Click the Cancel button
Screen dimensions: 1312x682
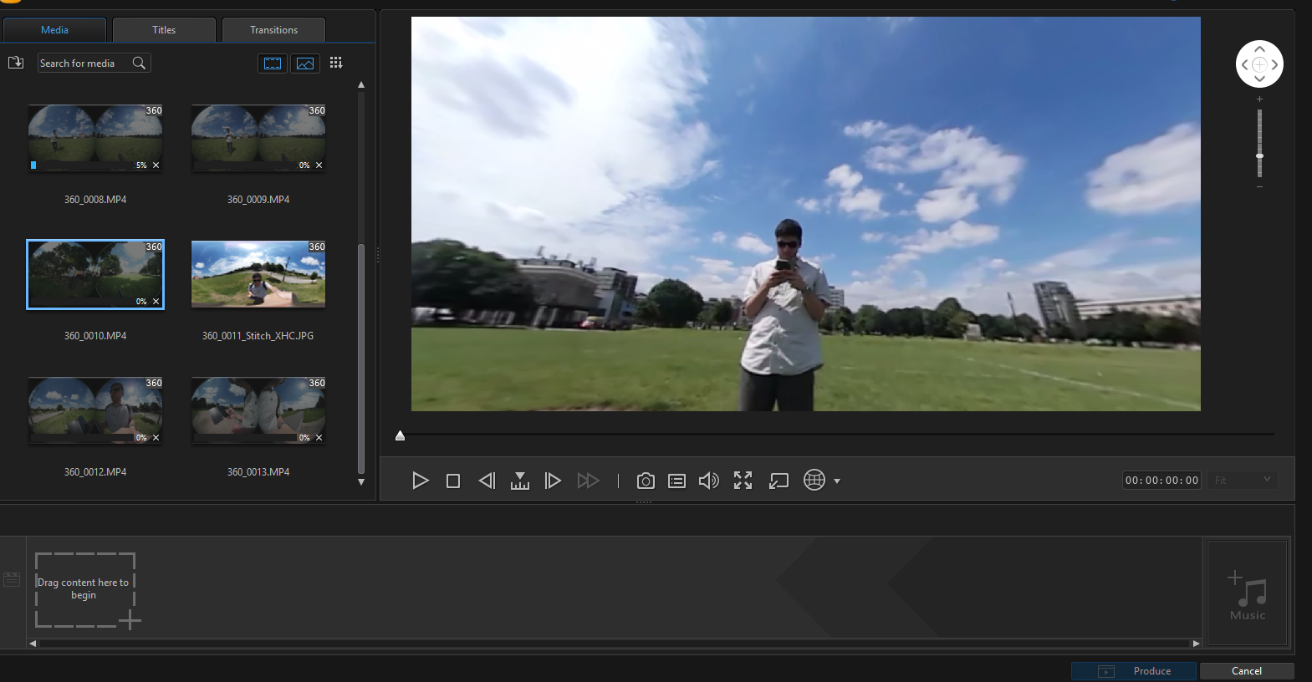pyautogui.click(x=1247, y=671)
